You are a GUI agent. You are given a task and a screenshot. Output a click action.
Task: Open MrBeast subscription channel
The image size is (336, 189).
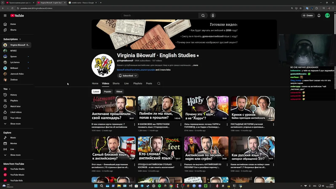point(17,68)
